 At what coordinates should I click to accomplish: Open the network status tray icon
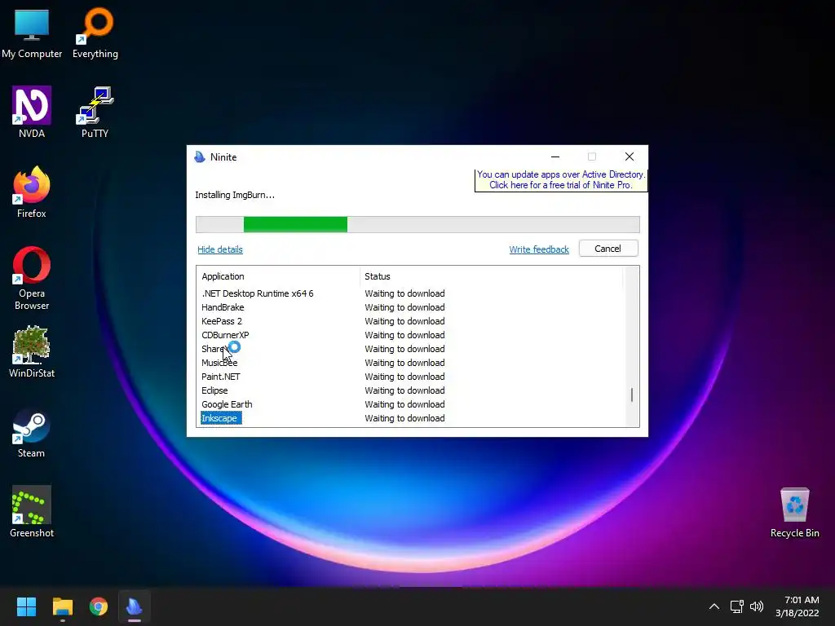point(737,606)
